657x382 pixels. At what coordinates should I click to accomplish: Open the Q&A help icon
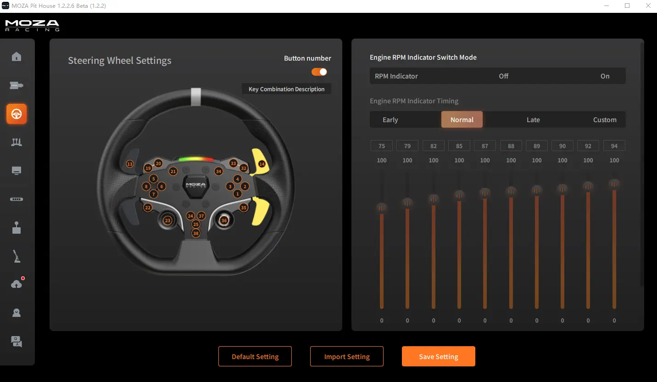click(x=17, y=341)
